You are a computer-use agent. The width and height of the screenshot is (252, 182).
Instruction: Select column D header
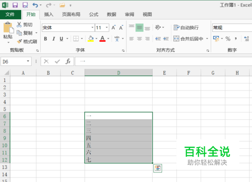coord(118,73)
